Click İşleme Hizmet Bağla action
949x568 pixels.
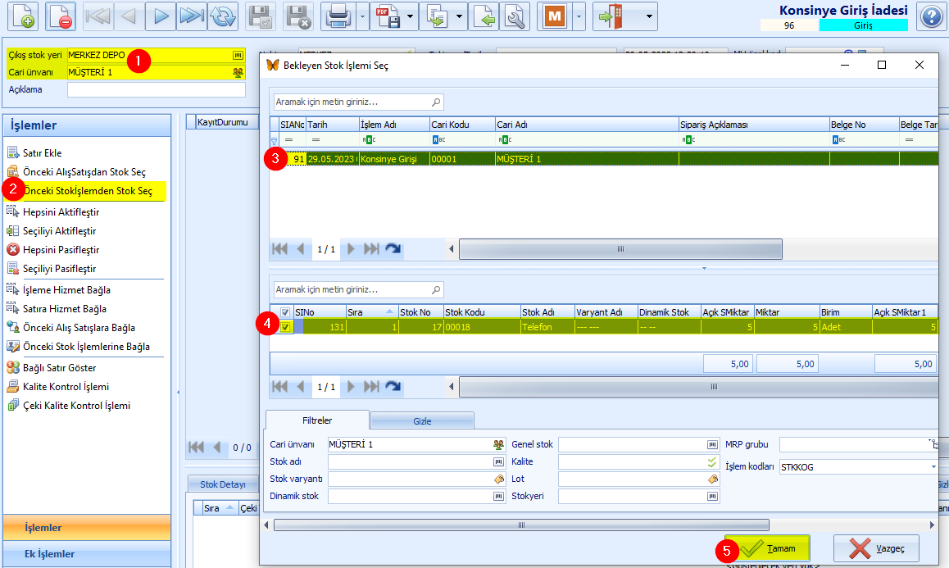point(66,290)
